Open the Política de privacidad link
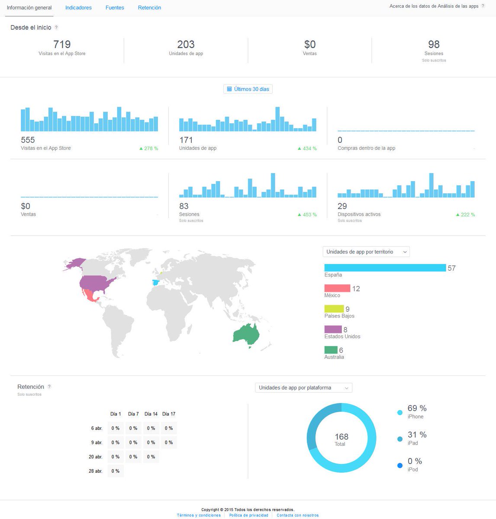 click(x=249, y=515)
